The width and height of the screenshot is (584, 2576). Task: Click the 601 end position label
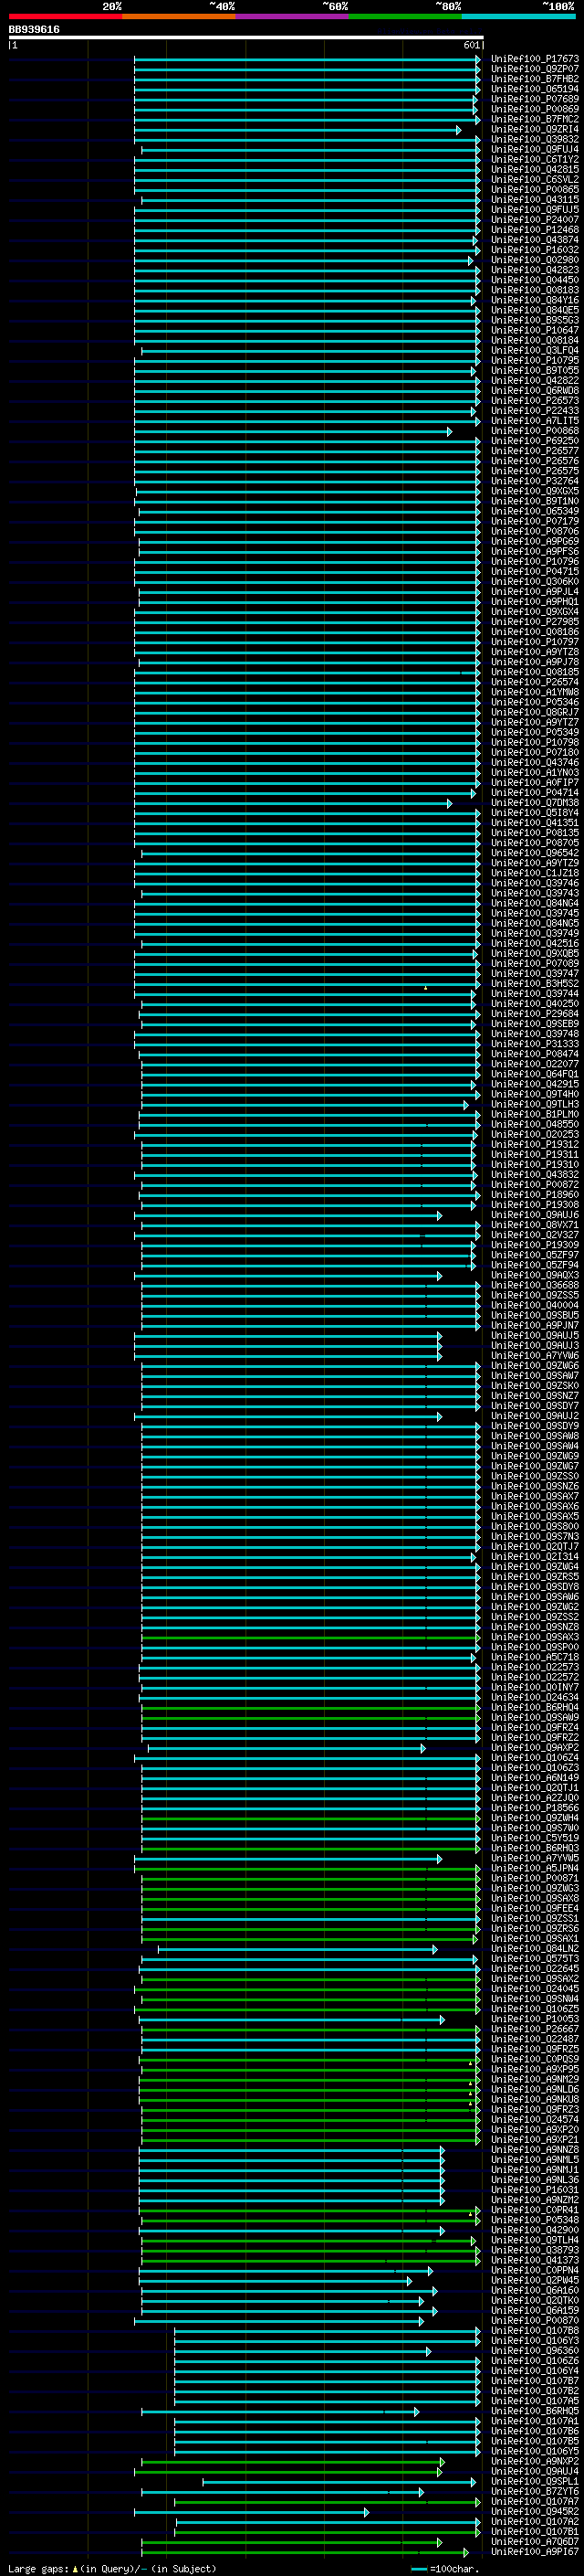point(472,45)
